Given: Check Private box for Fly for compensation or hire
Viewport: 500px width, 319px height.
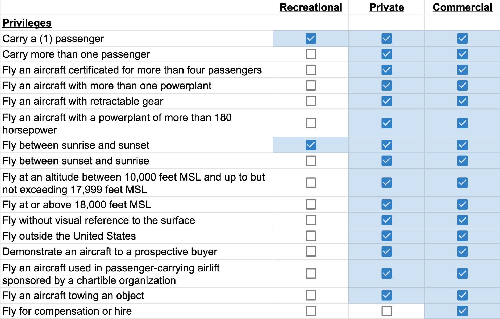Looking at the screenshot, I should 386,311.
